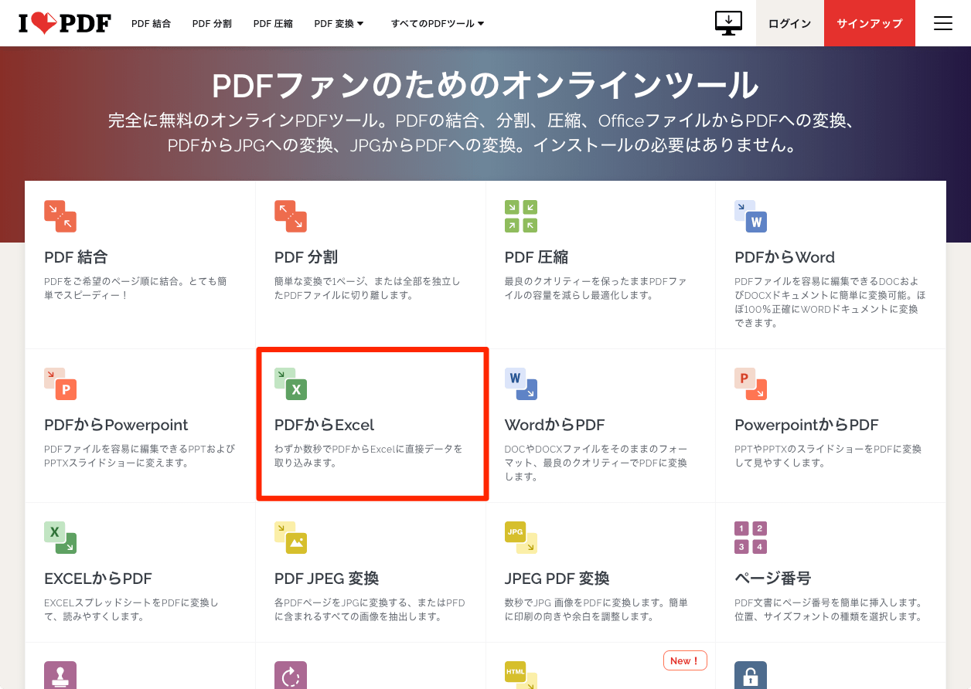Open the PDFからExcel card title
The image size is (971, 689).
click(x=325, y=425)
